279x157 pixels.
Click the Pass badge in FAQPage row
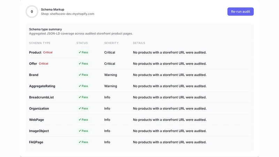point(83,142)
